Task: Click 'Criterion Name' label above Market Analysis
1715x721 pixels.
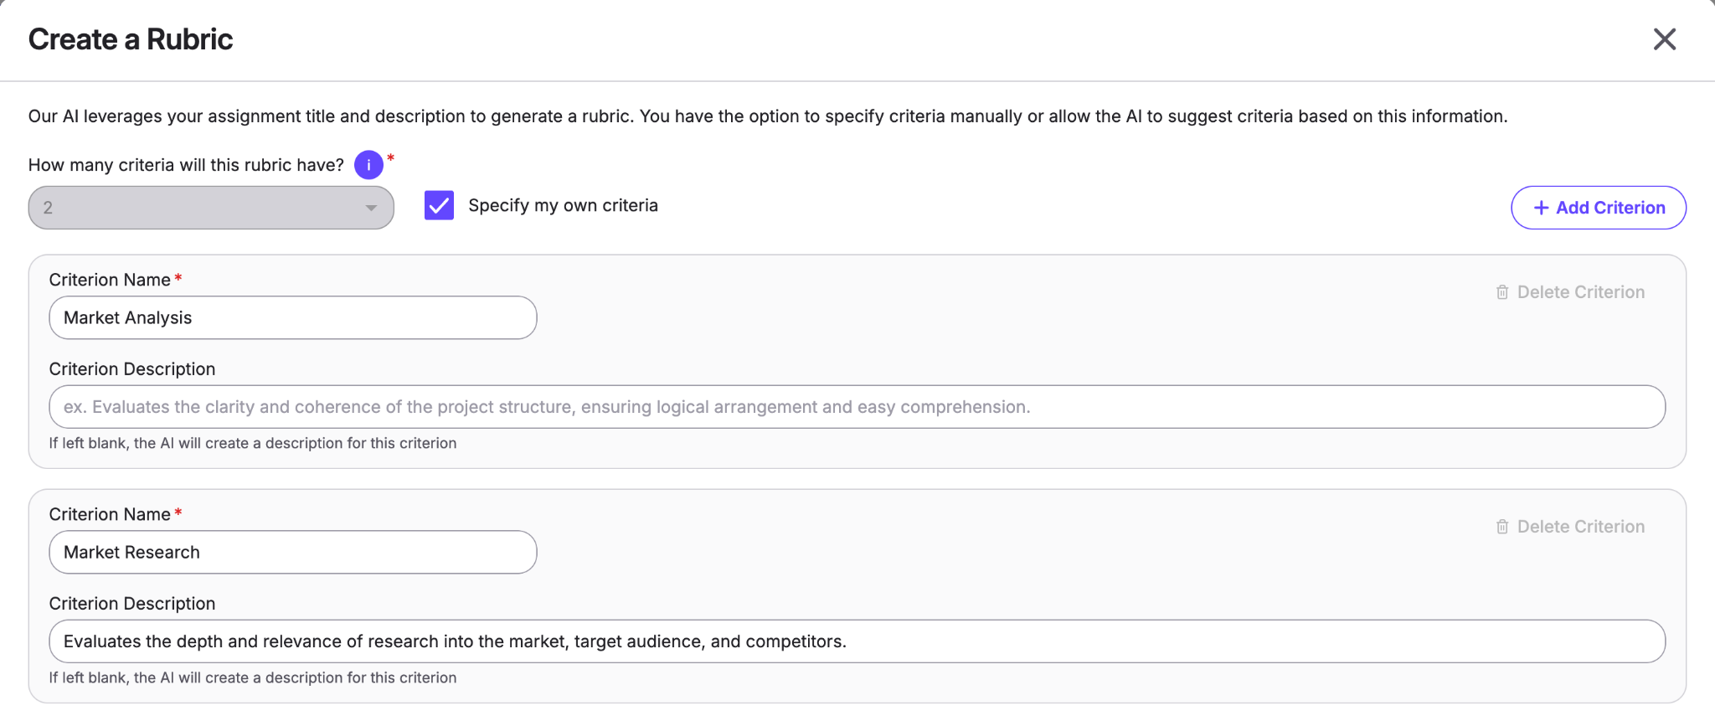Action: [x=110, y=280]
